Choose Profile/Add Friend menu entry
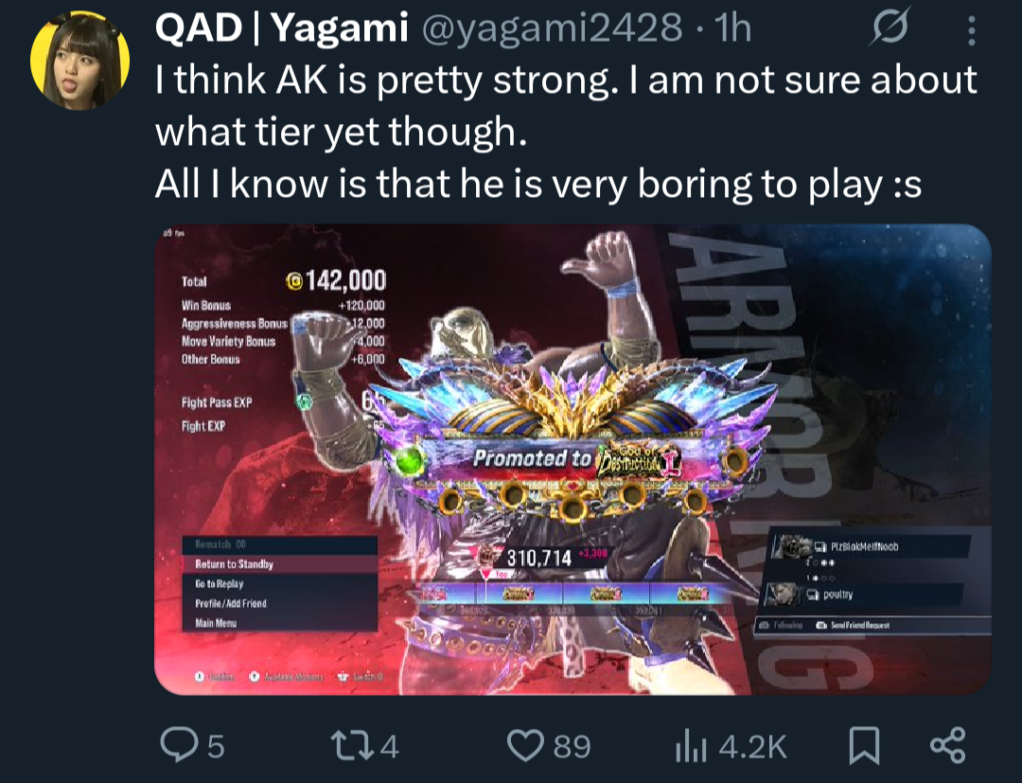The image size is (1022, 783). [x=279, y=603]
